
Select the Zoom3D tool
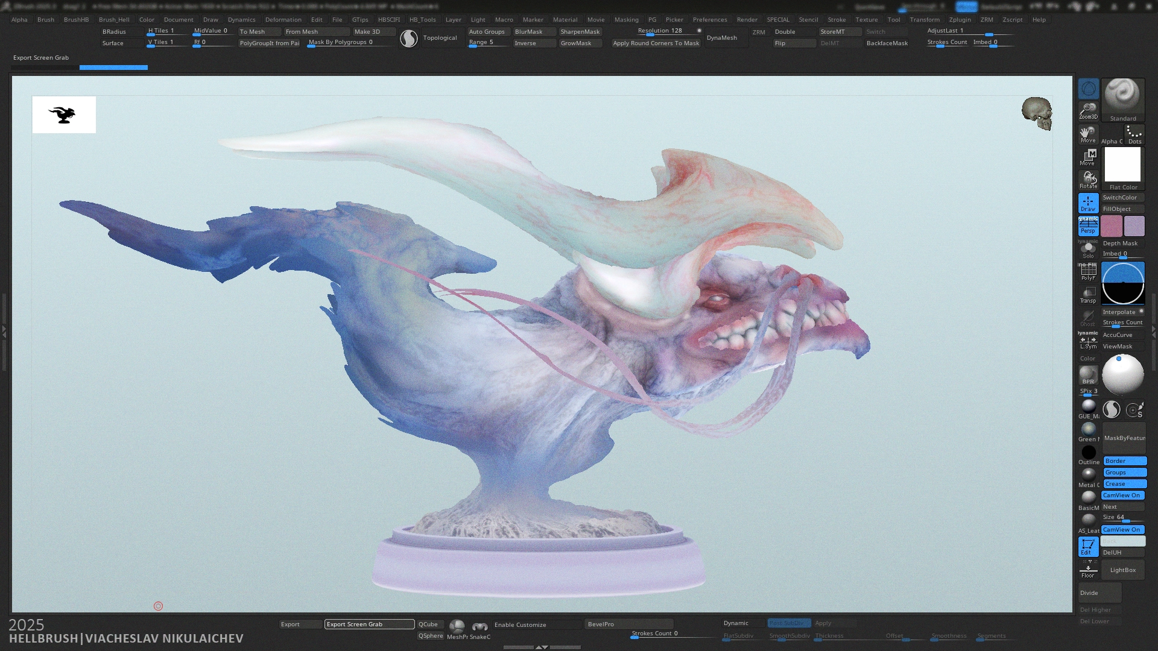coord(1088,111)
